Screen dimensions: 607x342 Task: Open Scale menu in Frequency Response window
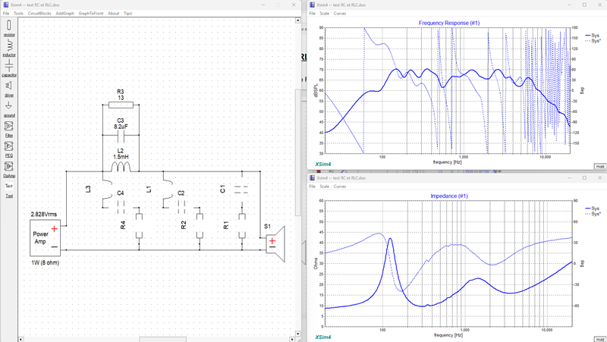pyautogui.click(x=325, y=13)
